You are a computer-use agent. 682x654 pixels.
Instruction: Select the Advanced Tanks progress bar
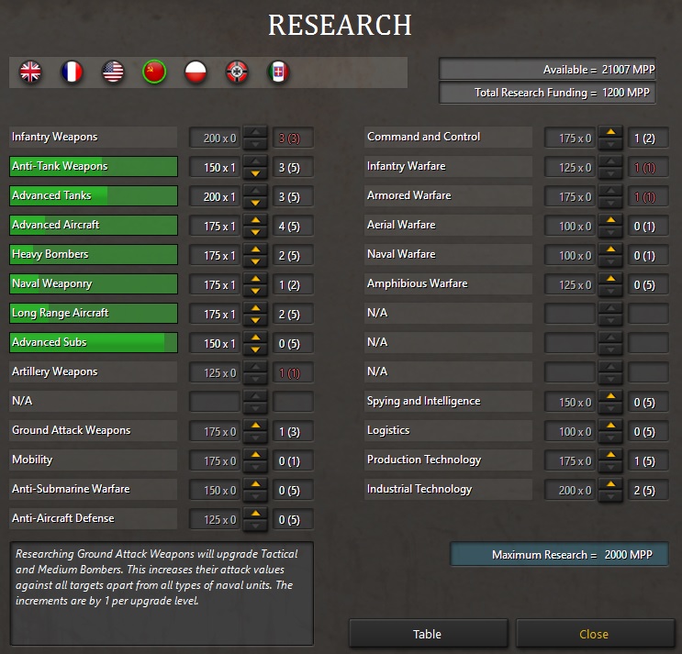(x=93, y=196)
